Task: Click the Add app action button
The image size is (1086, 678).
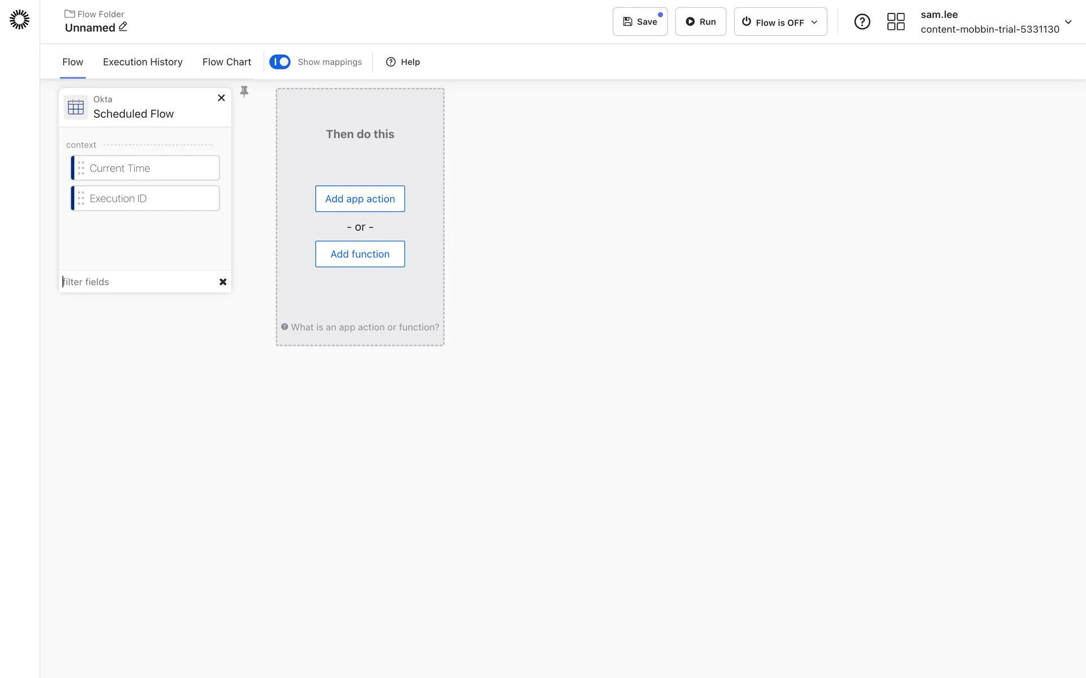Action: pos(360,199)
